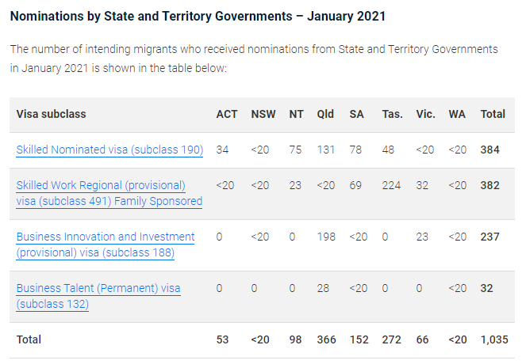Click the WA column header
Screen dimensions: 526x364
[457, 114]
